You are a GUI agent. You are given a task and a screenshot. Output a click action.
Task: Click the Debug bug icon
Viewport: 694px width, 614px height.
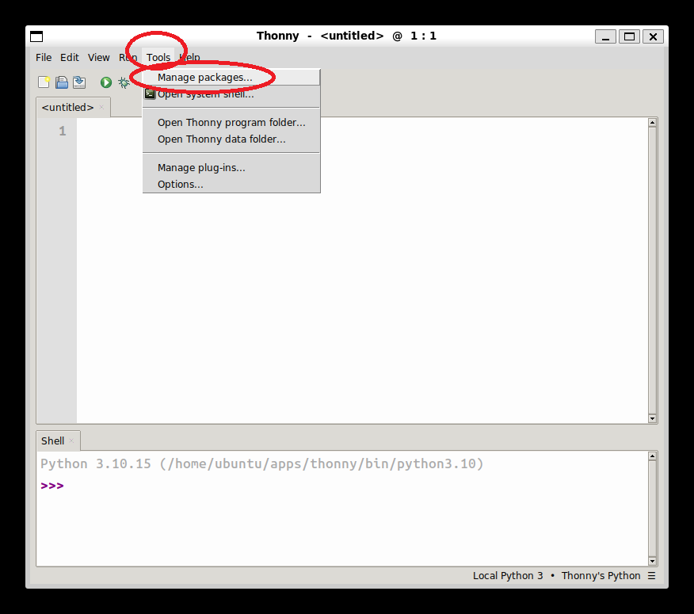click(x=124, y=82)
